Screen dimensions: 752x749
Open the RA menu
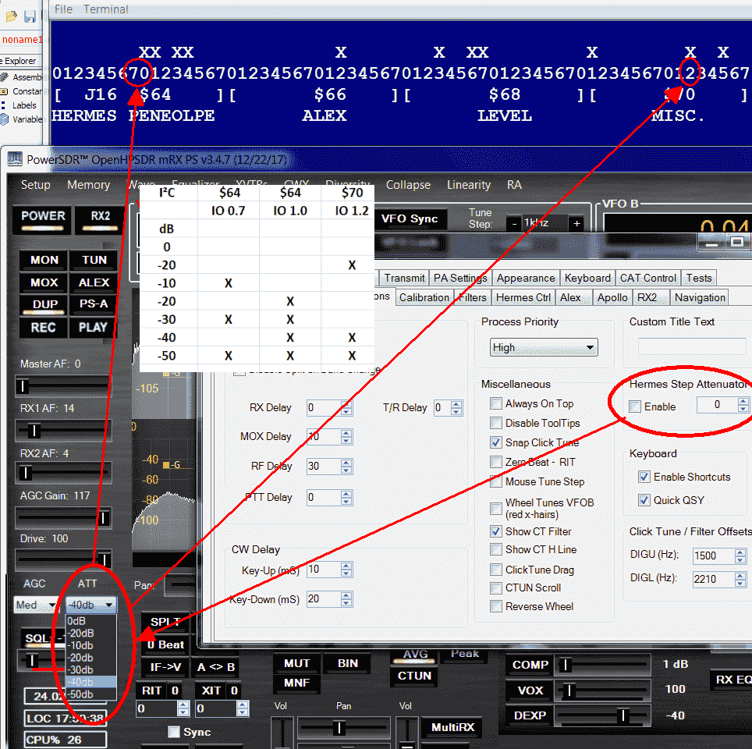point(514,185)
